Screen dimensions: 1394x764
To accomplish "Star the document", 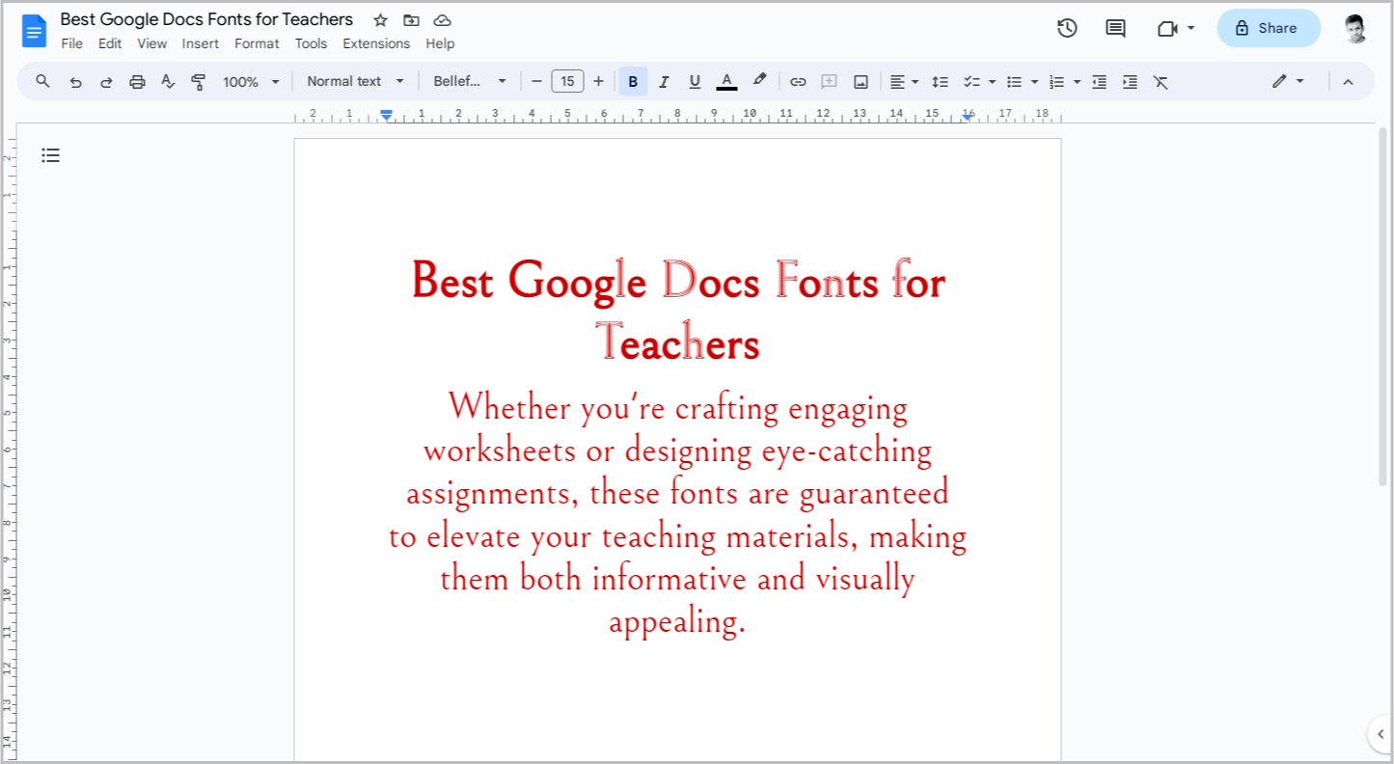I will (x=379, y=18).
